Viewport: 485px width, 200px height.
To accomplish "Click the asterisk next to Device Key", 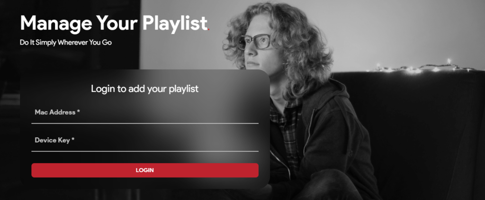I will click(73, 140).
